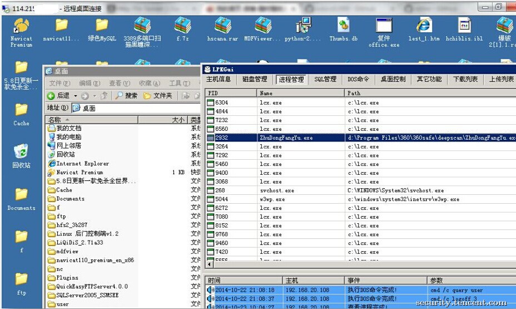Viewport: 516px width, 309px height.
Task: Sort by the 名称 column header
Action: (x=92, y=120)
